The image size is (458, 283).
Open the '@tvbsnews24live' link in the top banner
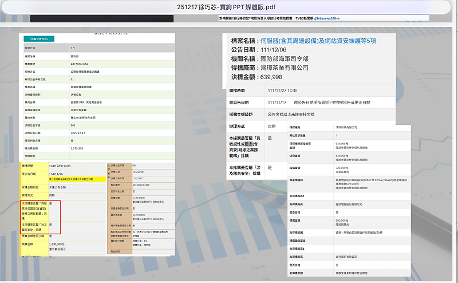coord(326,18)
